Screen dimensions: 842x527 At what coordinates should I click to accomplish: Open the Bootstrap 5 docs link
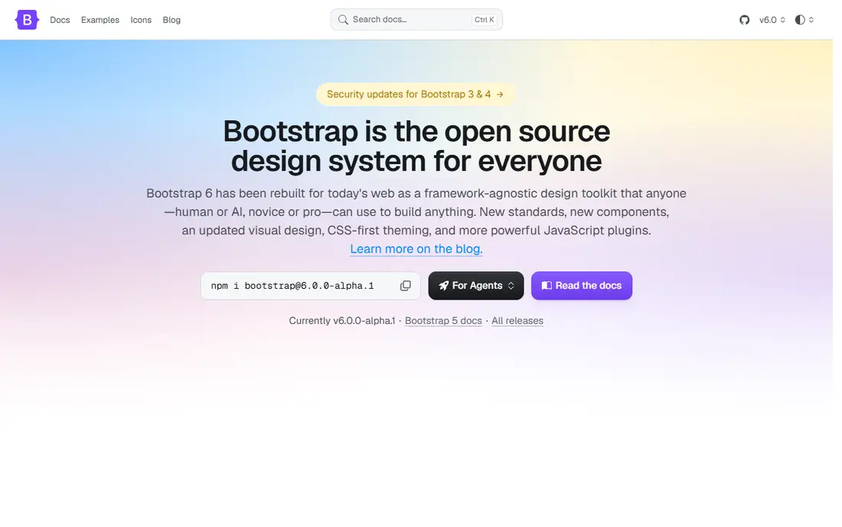click(443, 321)
